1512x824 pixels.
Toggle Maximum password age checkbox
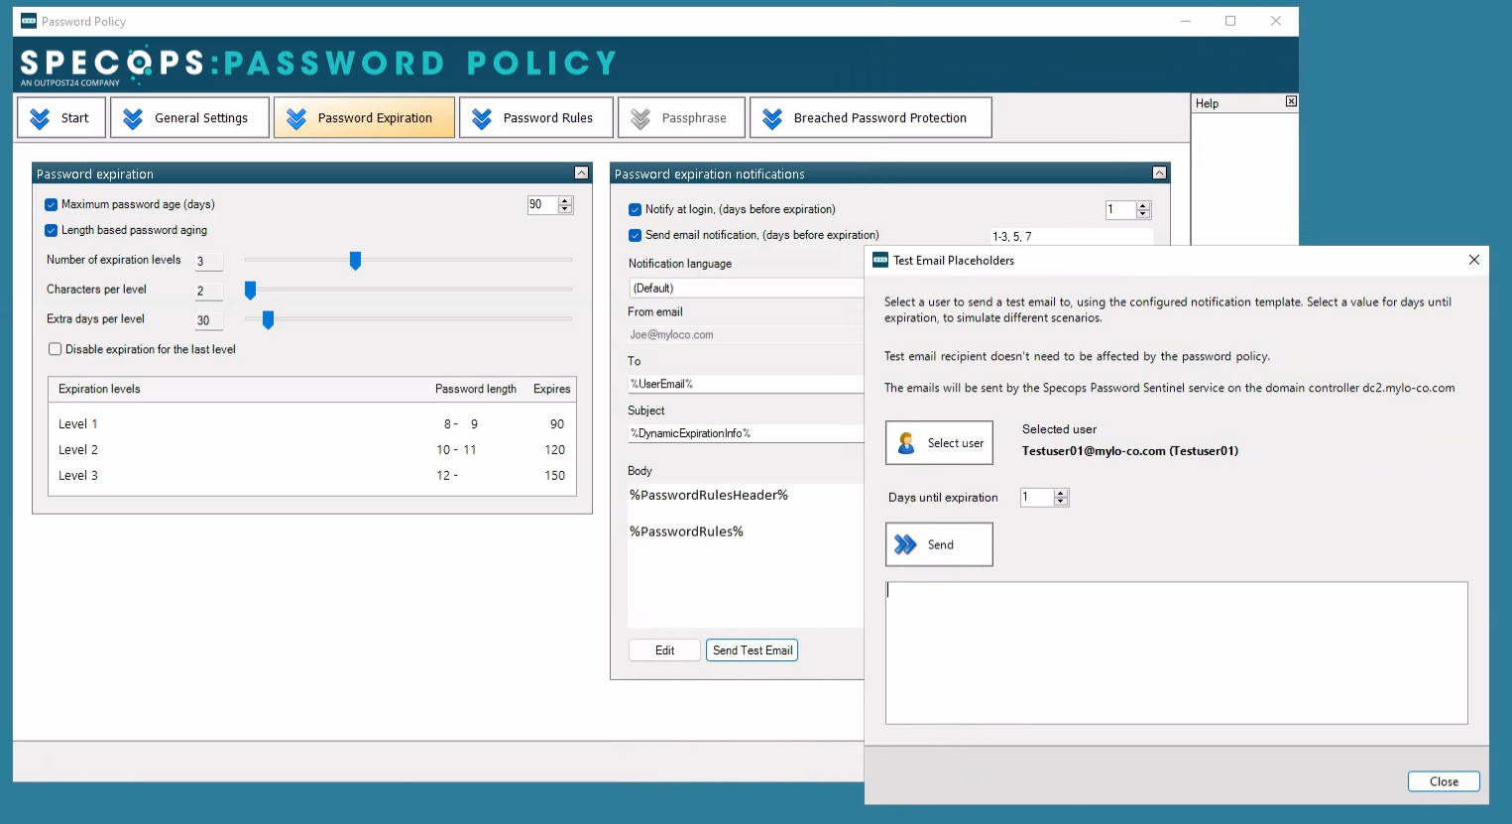52,205
